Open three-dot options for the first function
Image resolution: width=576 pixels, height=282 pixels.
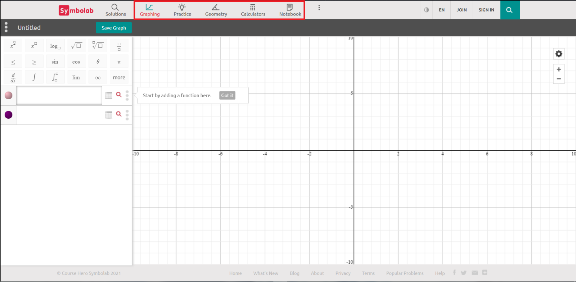click(x=127, y=95)
